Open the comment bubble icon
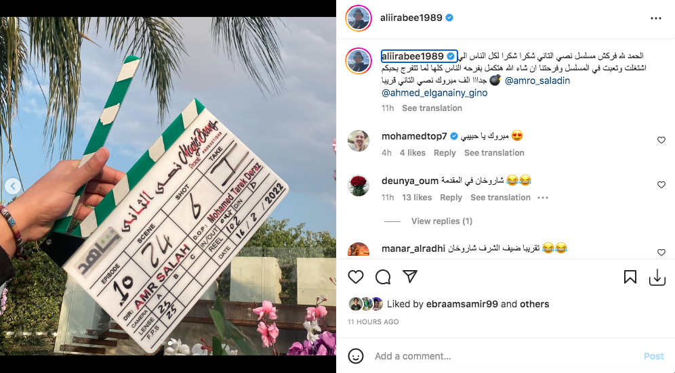Screen dimensions: 675x373 (383, 277)
